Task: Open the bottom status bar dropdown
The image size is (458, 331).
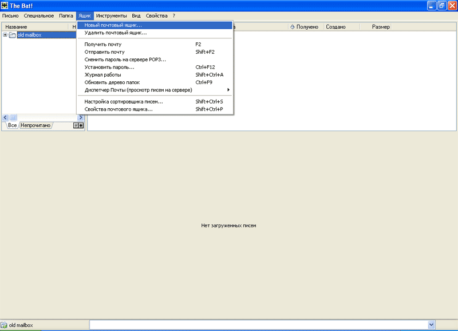Action: click(x=432, y=325)
